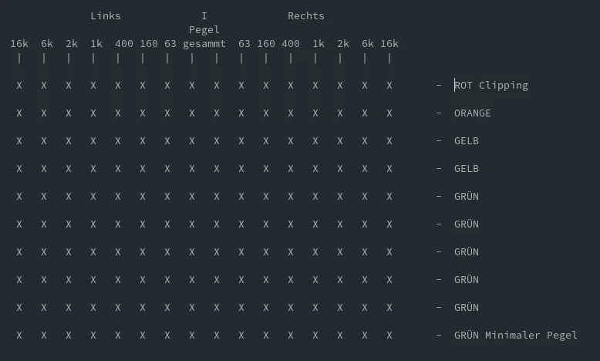Click first X in the Minimaler Pegel row
This screenshot has height=361, width=600.
[19, 335]
